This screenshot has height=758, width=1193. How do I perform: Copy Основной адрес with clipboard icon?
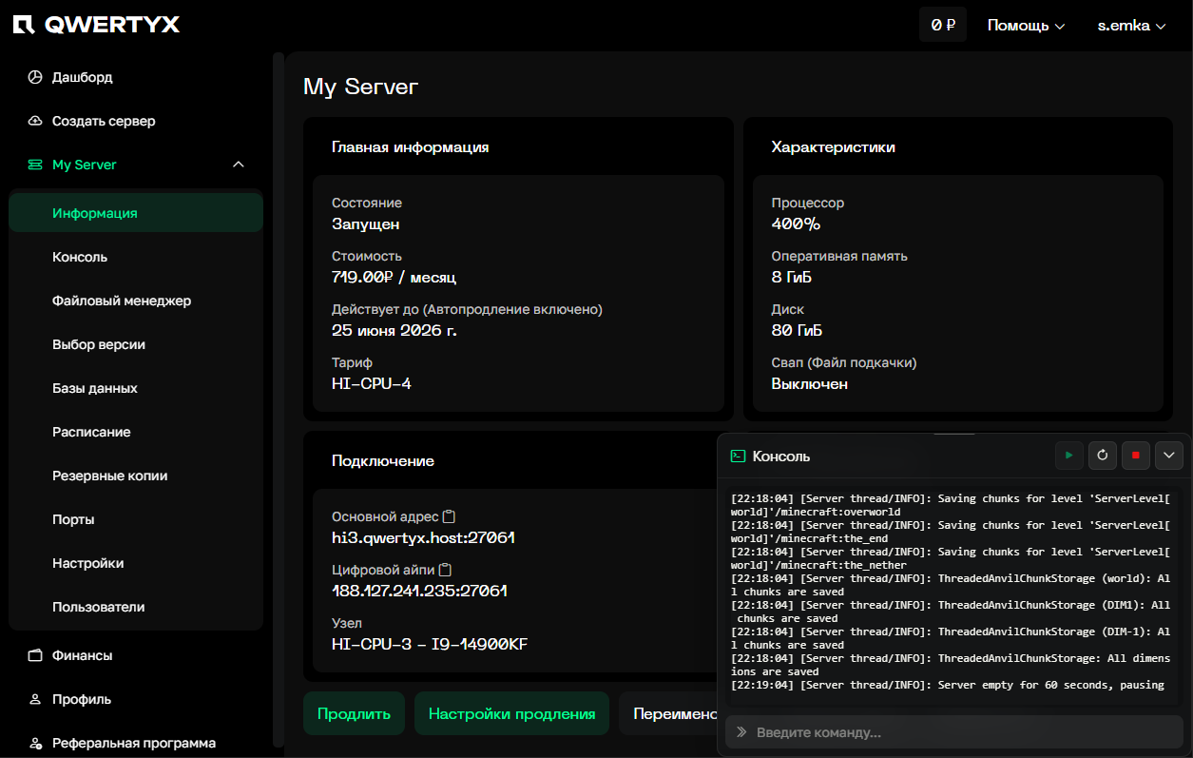(x=449, y=516)
